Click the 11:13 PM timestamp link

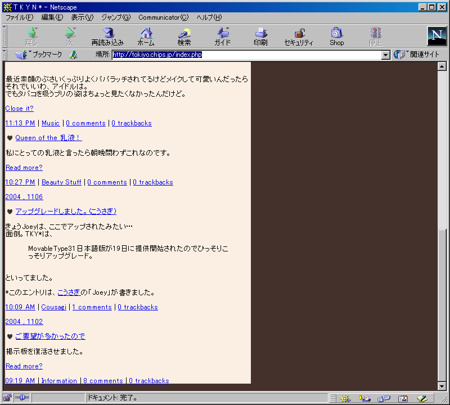click(x=20, y=123)
